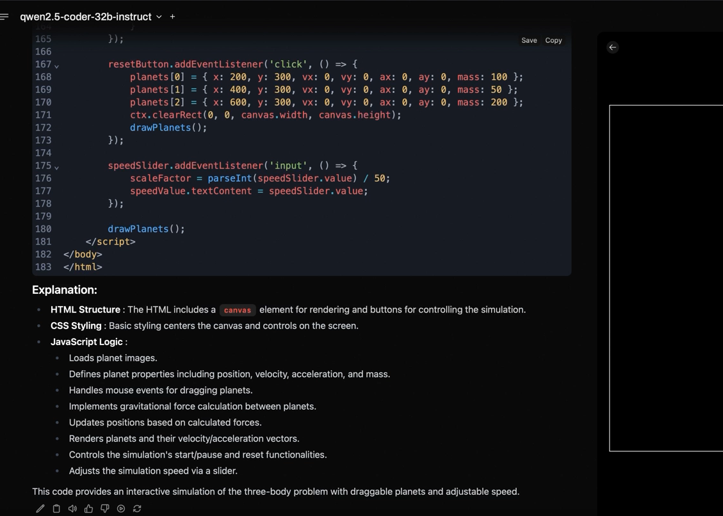
Task: Click the plus icon to add a model
Action: click(172, 17)
